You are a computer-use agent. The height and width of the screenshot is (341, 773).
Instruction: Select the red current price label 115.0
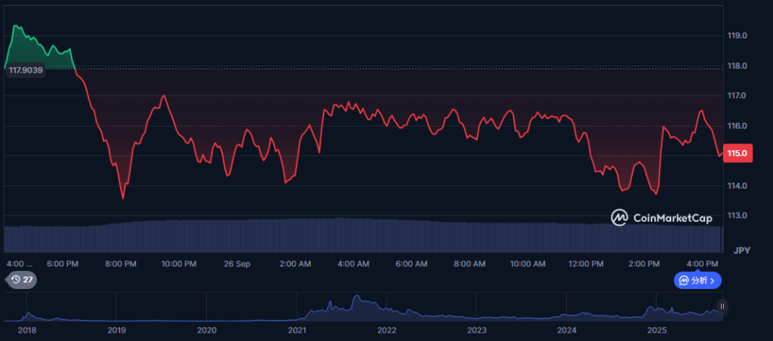(736, 153)
